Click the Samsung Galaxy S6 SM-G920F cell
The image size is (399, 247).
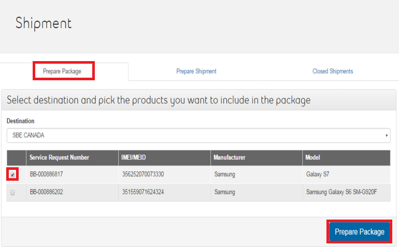(343, 192)
